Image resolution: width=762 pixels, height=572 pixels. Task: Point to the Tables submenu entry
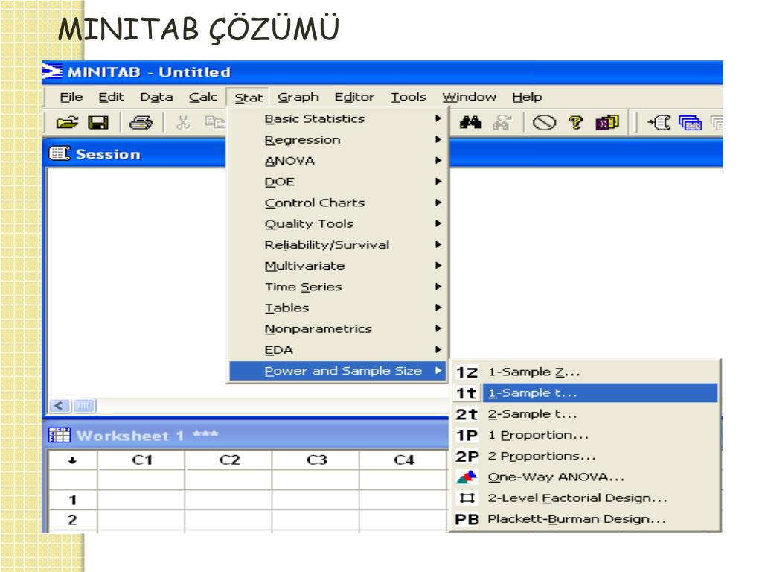tap(338, 308)
